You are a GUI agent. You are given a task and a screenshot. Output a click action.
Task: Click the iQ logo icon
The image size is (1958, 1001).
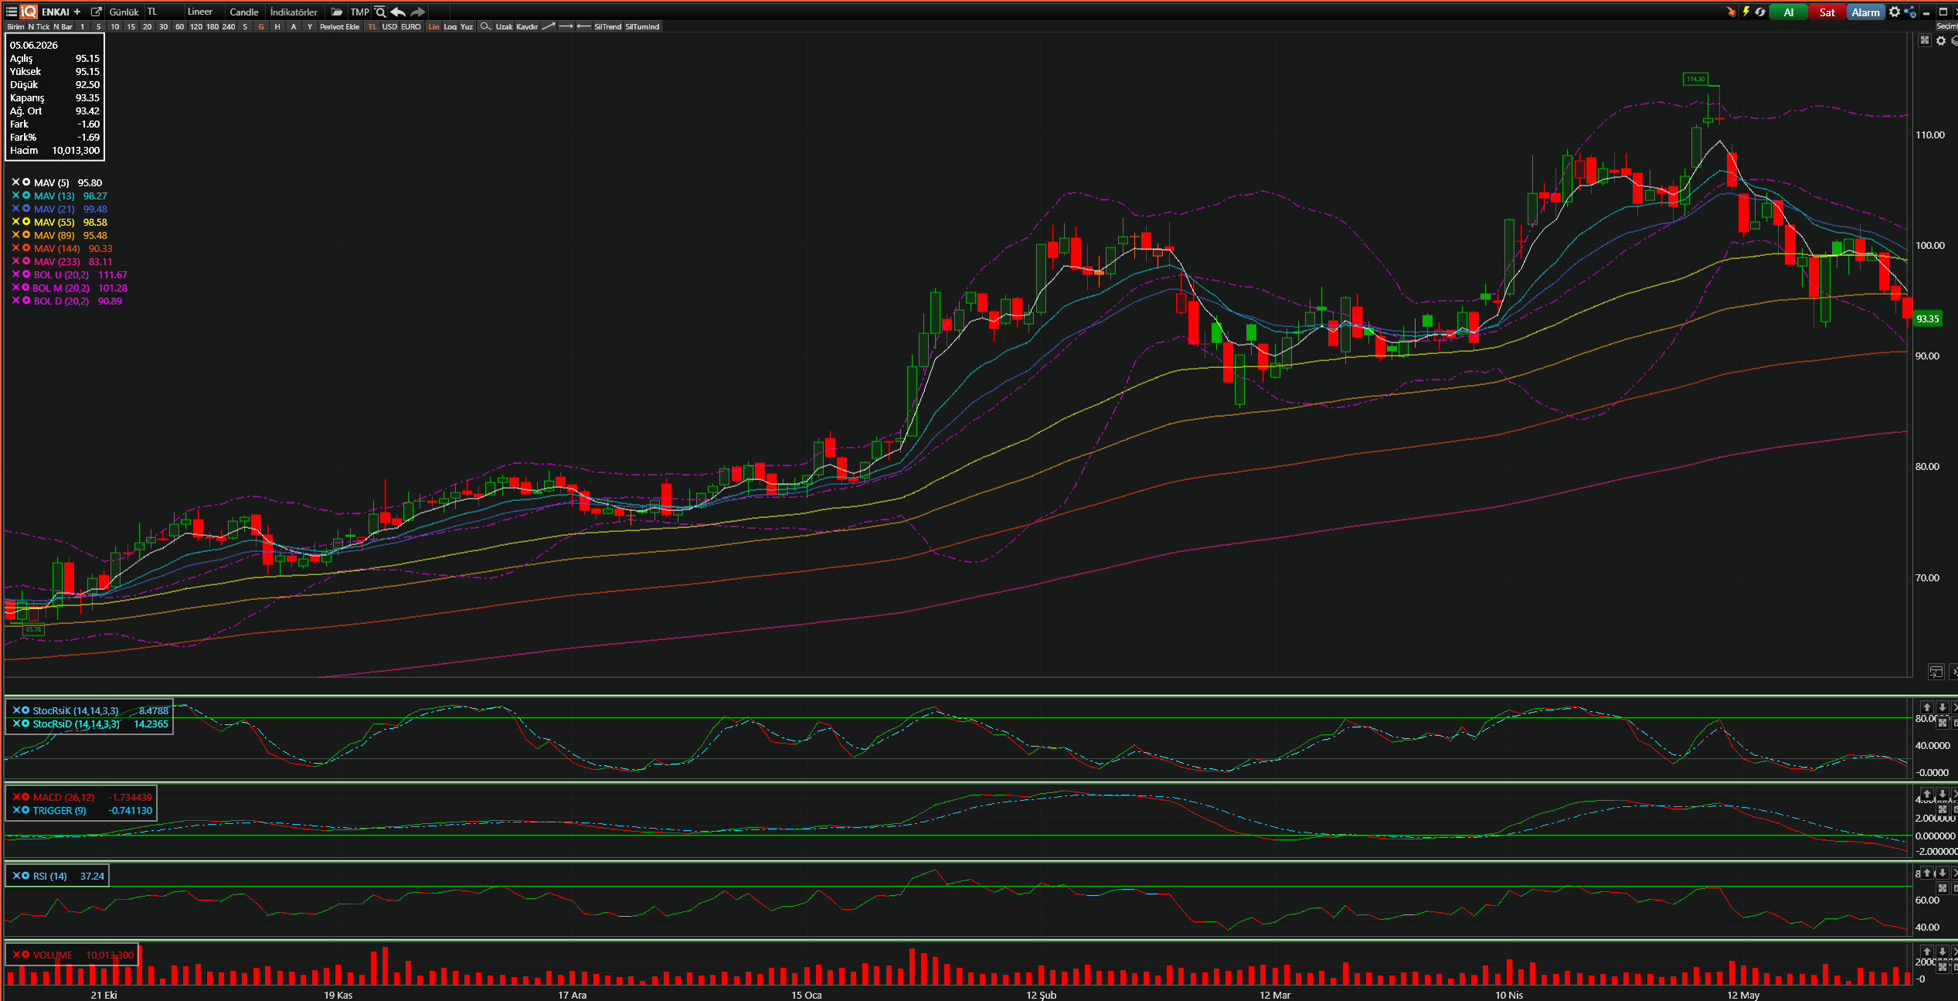click(x=29, y=12)
